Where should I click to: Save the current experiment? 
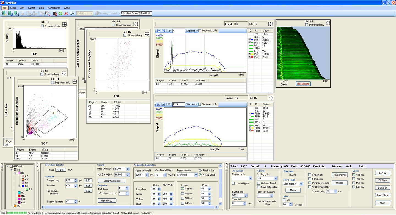(x=15, y=13)
